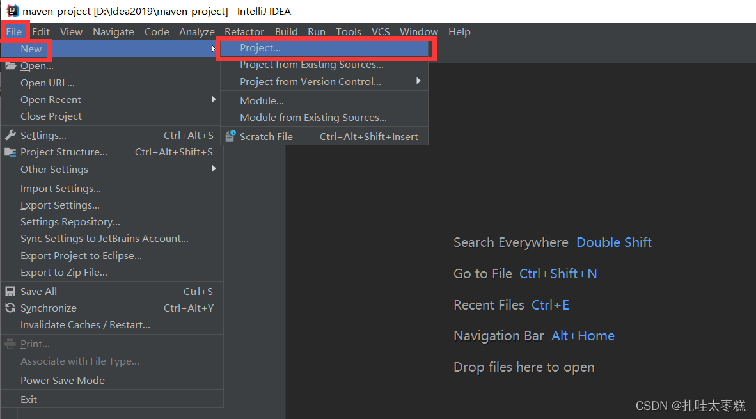Click Synchronize menu entry
The height and width of the screenshot is (419, 756).
(x=112, y=308)
